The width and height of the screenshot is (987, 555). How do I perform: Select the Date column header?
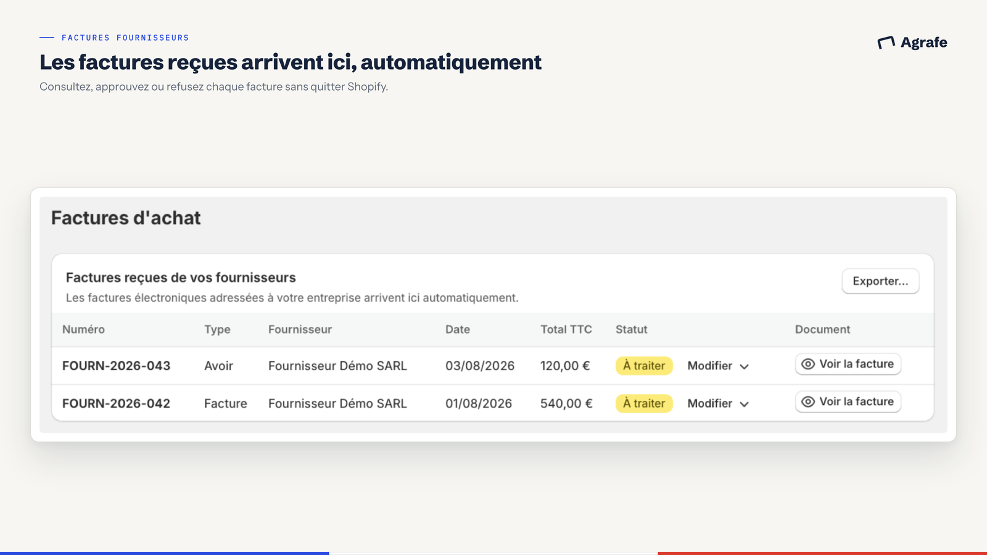458,329
